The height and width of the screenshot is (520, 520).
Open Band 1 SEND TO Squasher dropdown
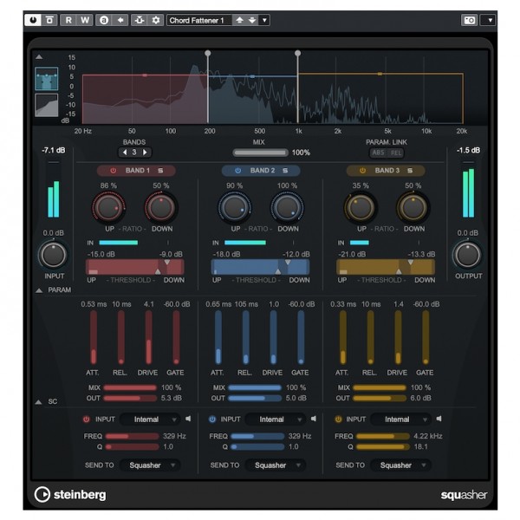pyautogui.click(x=150, y=465)
